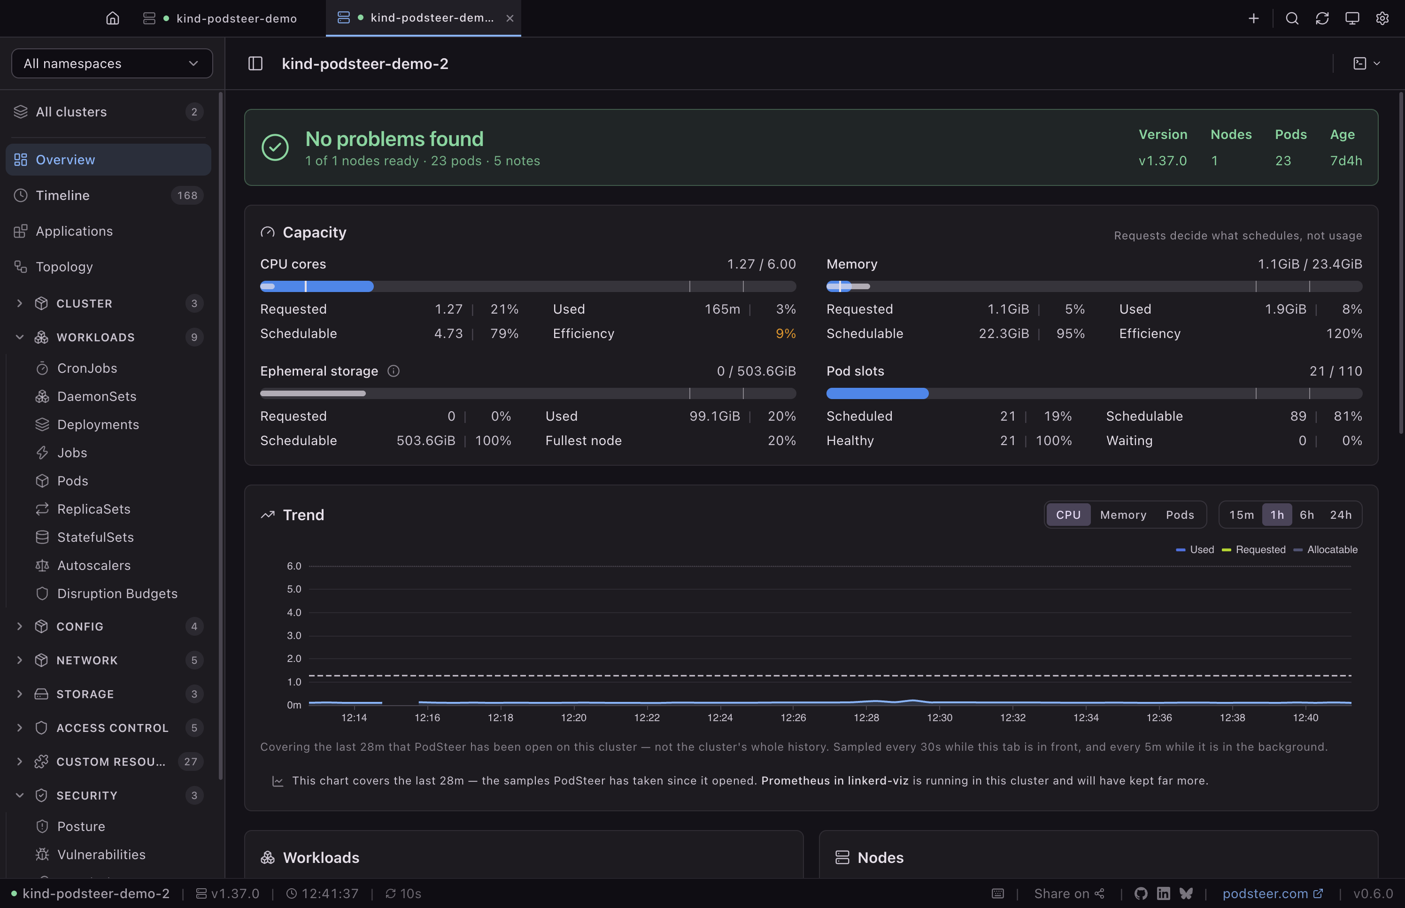
Task: Toggle the Used series in chart legend
Action: tap(1195, 549)
